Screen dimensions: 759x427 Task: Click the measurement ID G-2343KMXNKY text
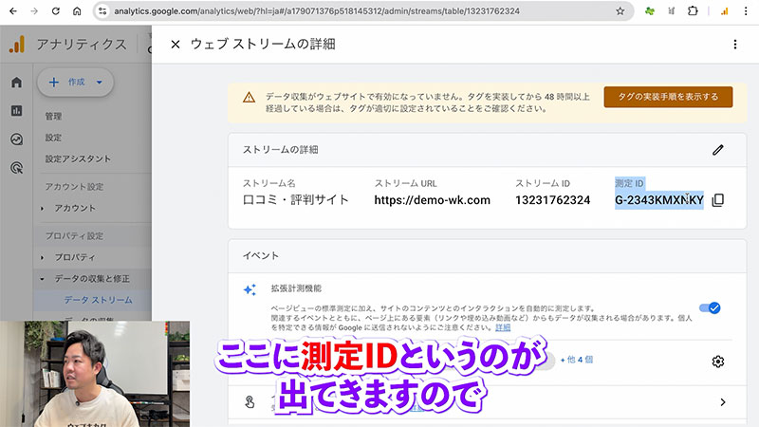[x=658, y=200]
